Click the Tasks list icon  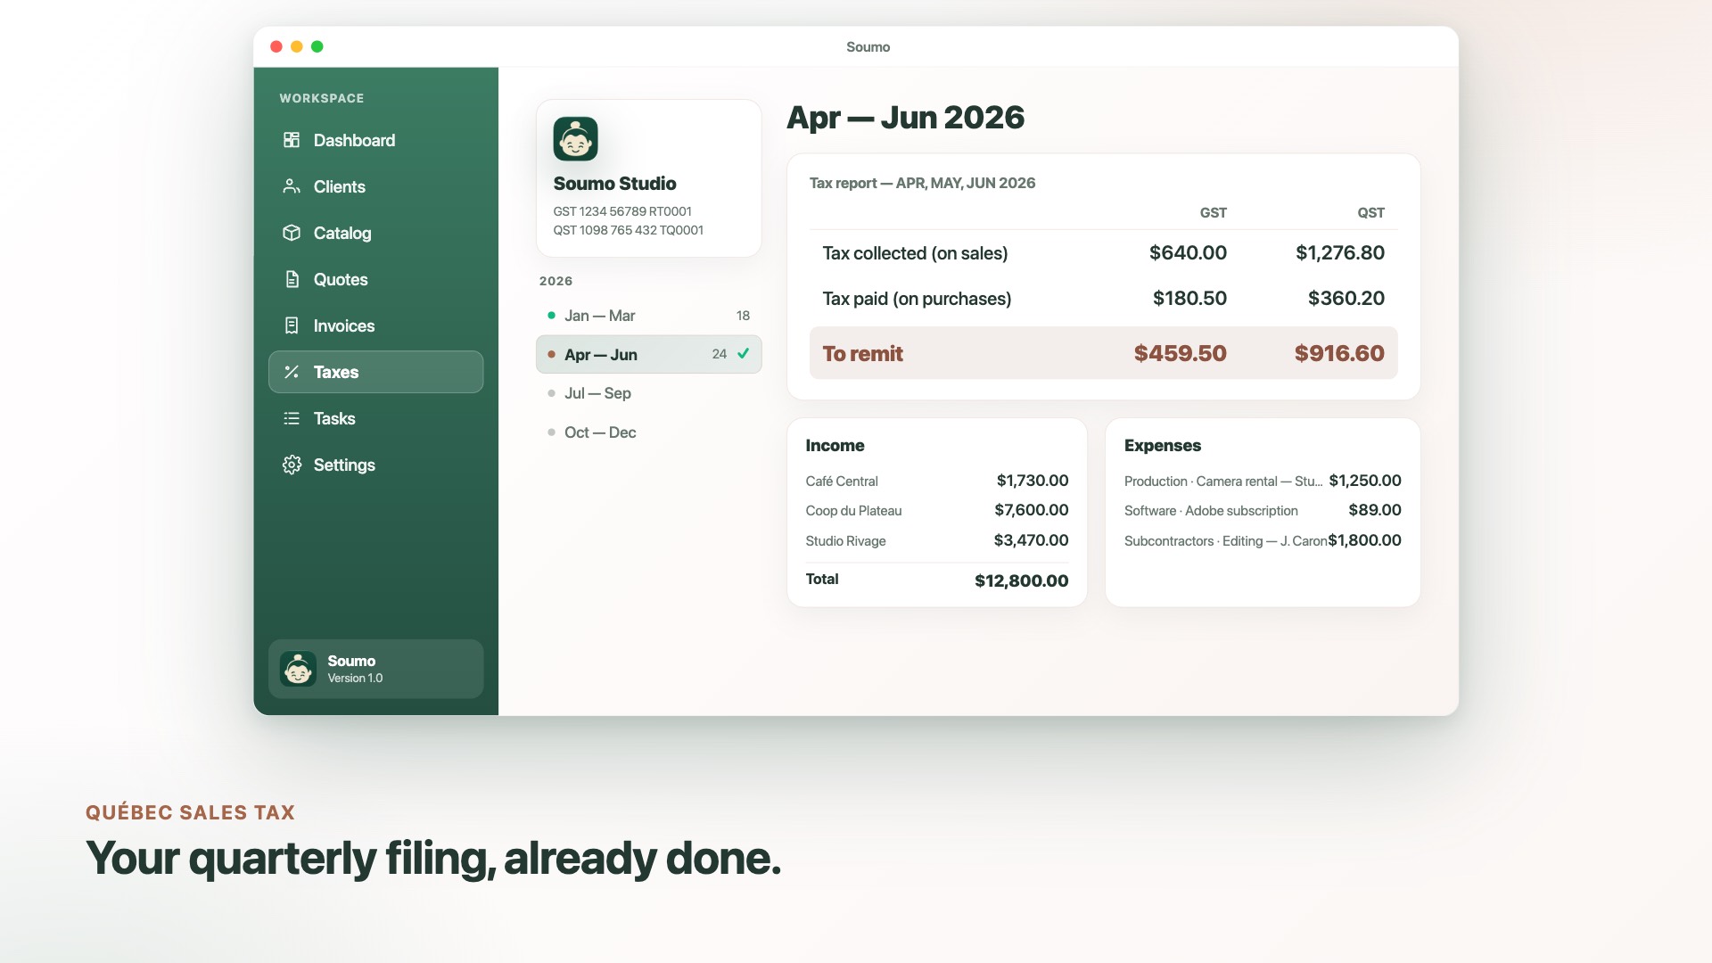(292, 418)
